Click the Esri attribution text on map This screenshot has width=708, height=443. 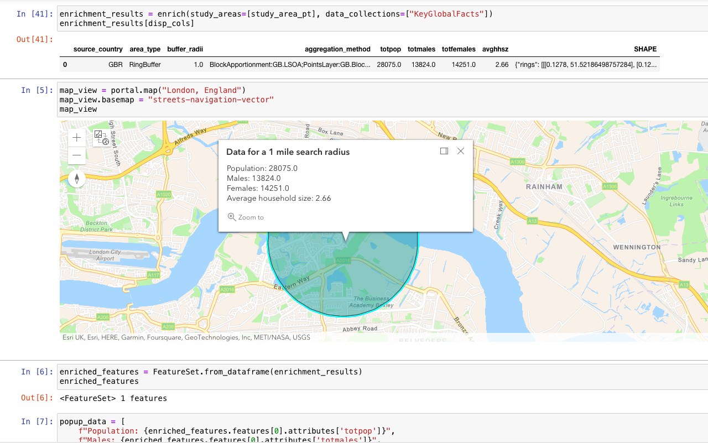click(186, 337)
